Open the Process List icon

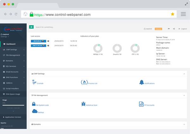(84, 82)
